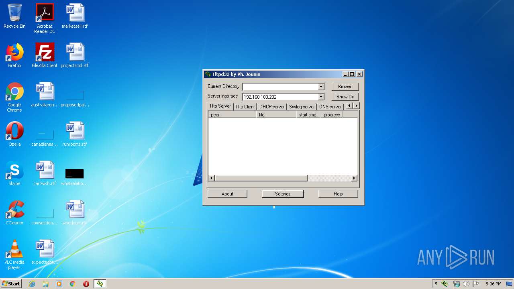Image resolution: width=514 pixels, height=289 pixels.
Task: Open the Recycle Bin desktop icon
Action: coord(14,16)
